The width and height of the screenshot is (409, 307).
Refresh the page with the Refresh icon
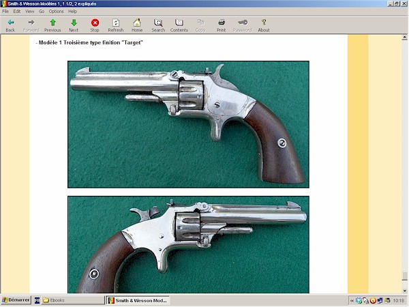(x=116, y=25)
